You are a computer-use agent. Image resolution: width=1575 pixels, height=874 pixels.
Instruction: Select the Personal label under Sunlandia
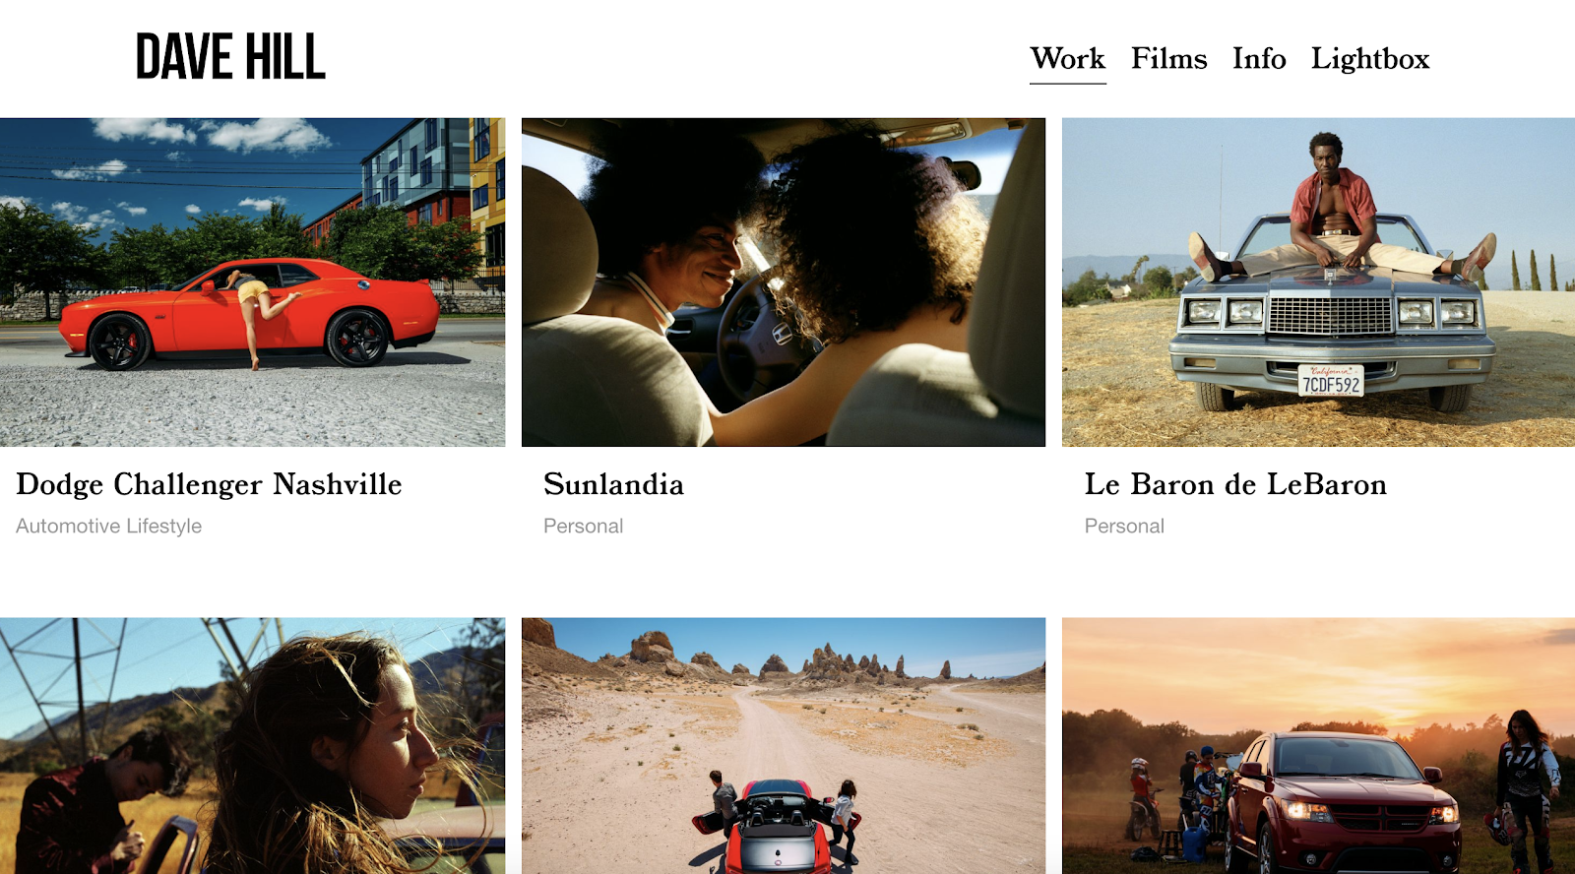tap(583, 526)
